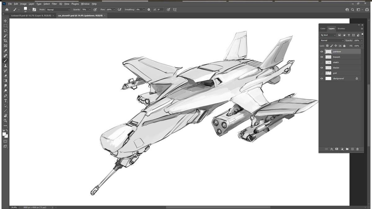Switch to the Color panel tab
Image resolution: width=372 pixels, height=209 pixels.
pos(323,29)
